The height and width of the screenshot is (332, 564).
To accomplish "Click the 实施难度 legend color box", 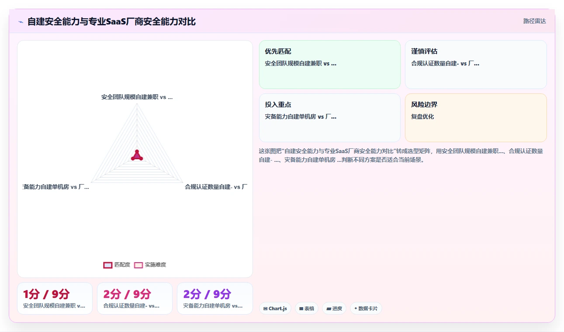I will pyautogui.click(x=138, y=265).
